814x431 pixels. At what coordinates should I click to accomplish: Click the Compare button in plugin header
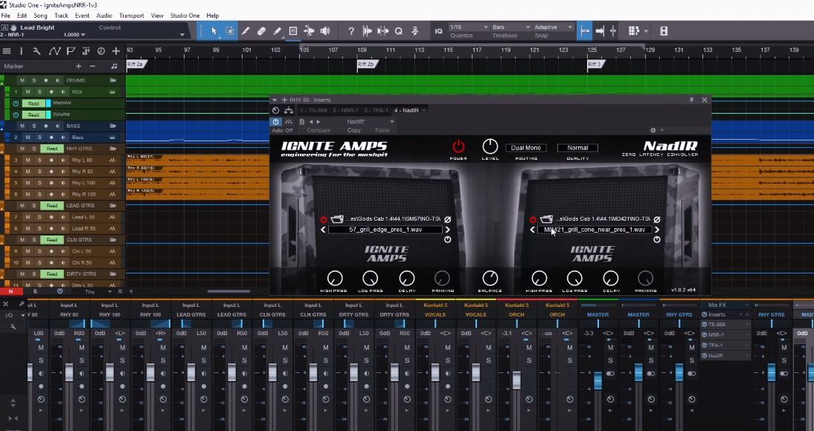318,130
